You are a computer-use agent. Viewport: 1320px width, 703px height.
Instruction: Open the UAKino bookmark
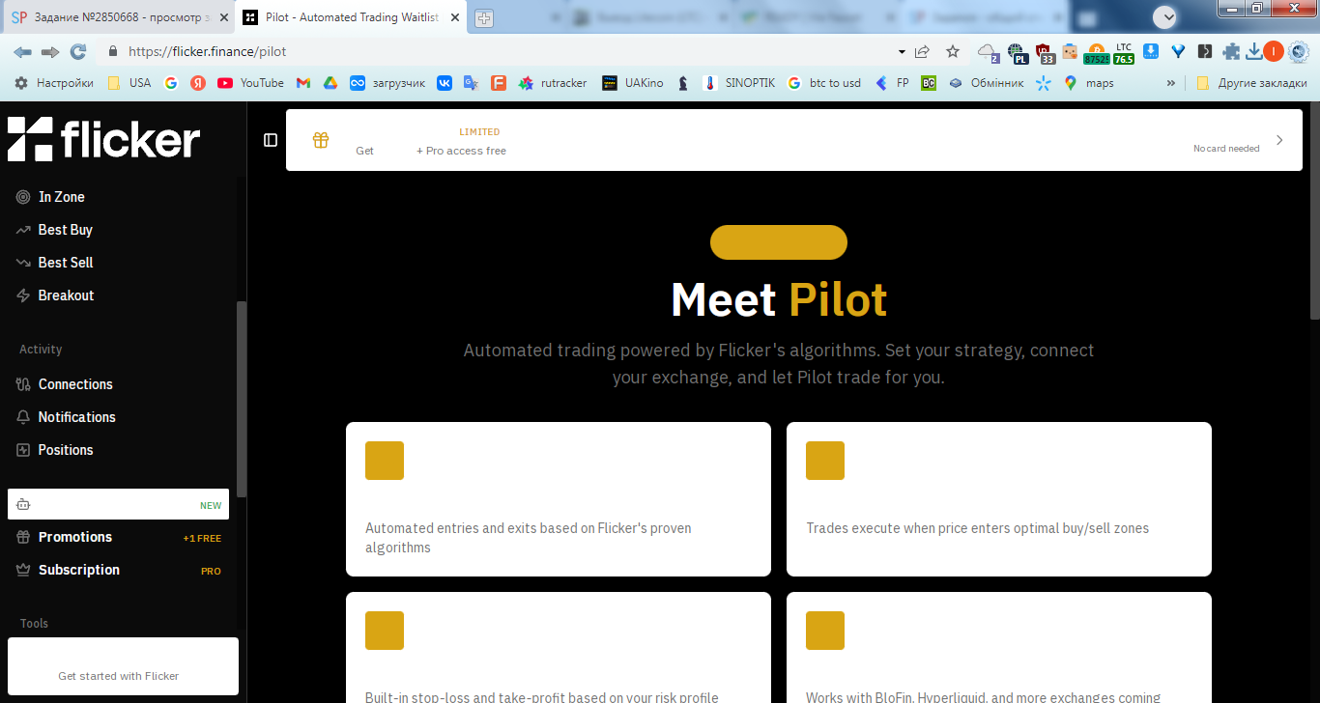[x=632, y=83]
